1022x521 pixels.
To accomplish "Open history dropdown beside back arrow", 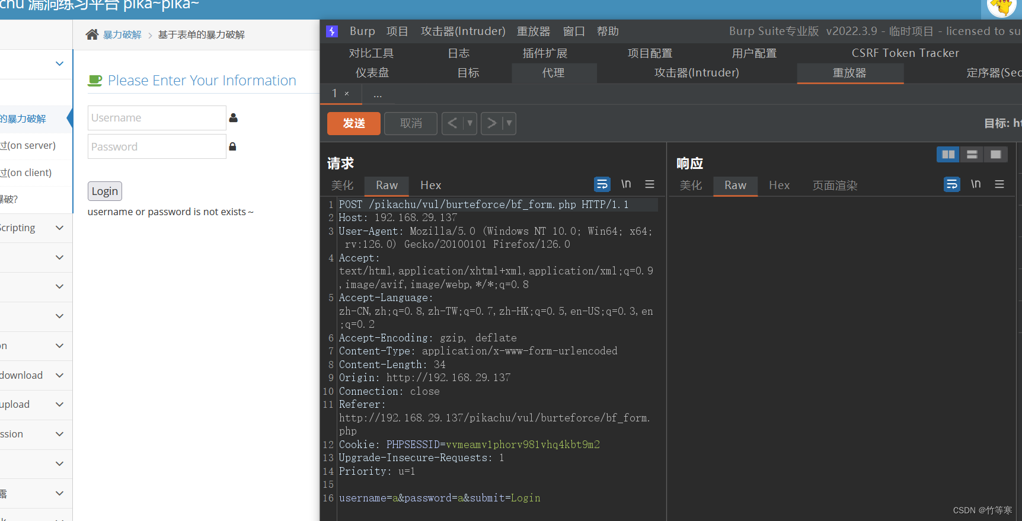I will coord(470,123).
